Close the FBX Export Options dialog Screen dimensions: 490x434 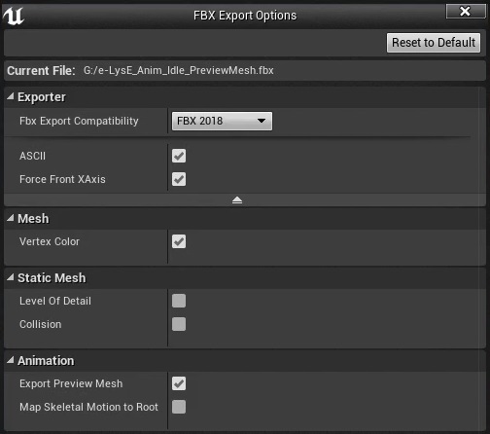[466, 12]
